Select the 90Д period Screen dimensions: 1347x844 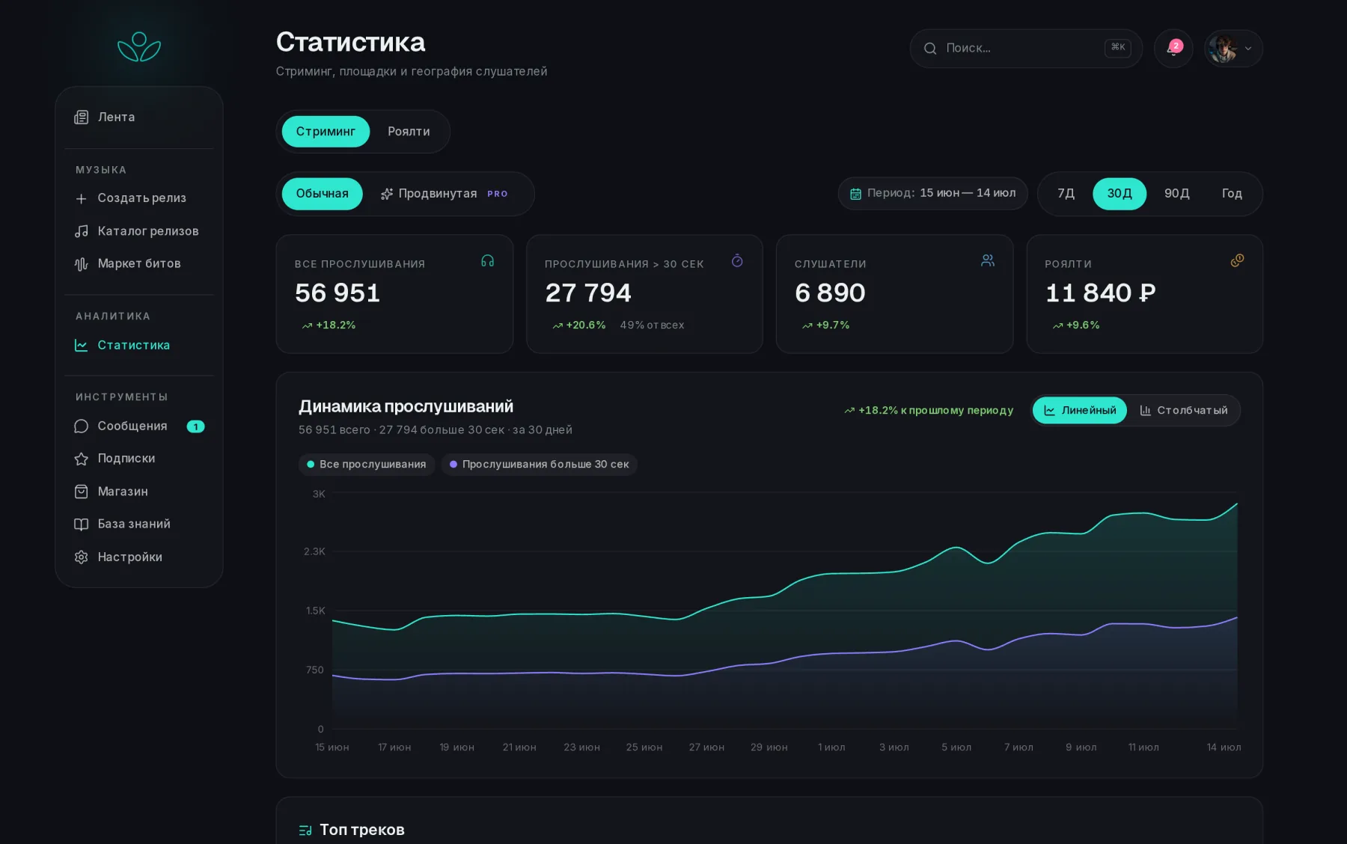click(x=1176, y=194)
